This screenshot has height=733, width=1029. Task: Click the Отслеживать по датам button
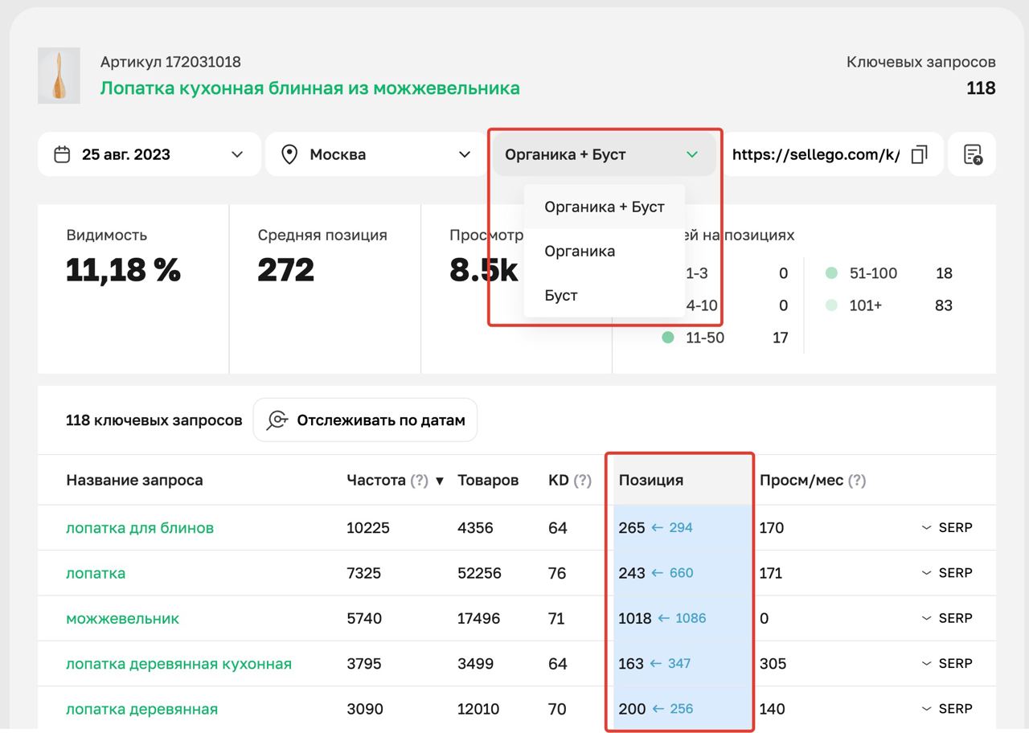click(x=365, y=420)
